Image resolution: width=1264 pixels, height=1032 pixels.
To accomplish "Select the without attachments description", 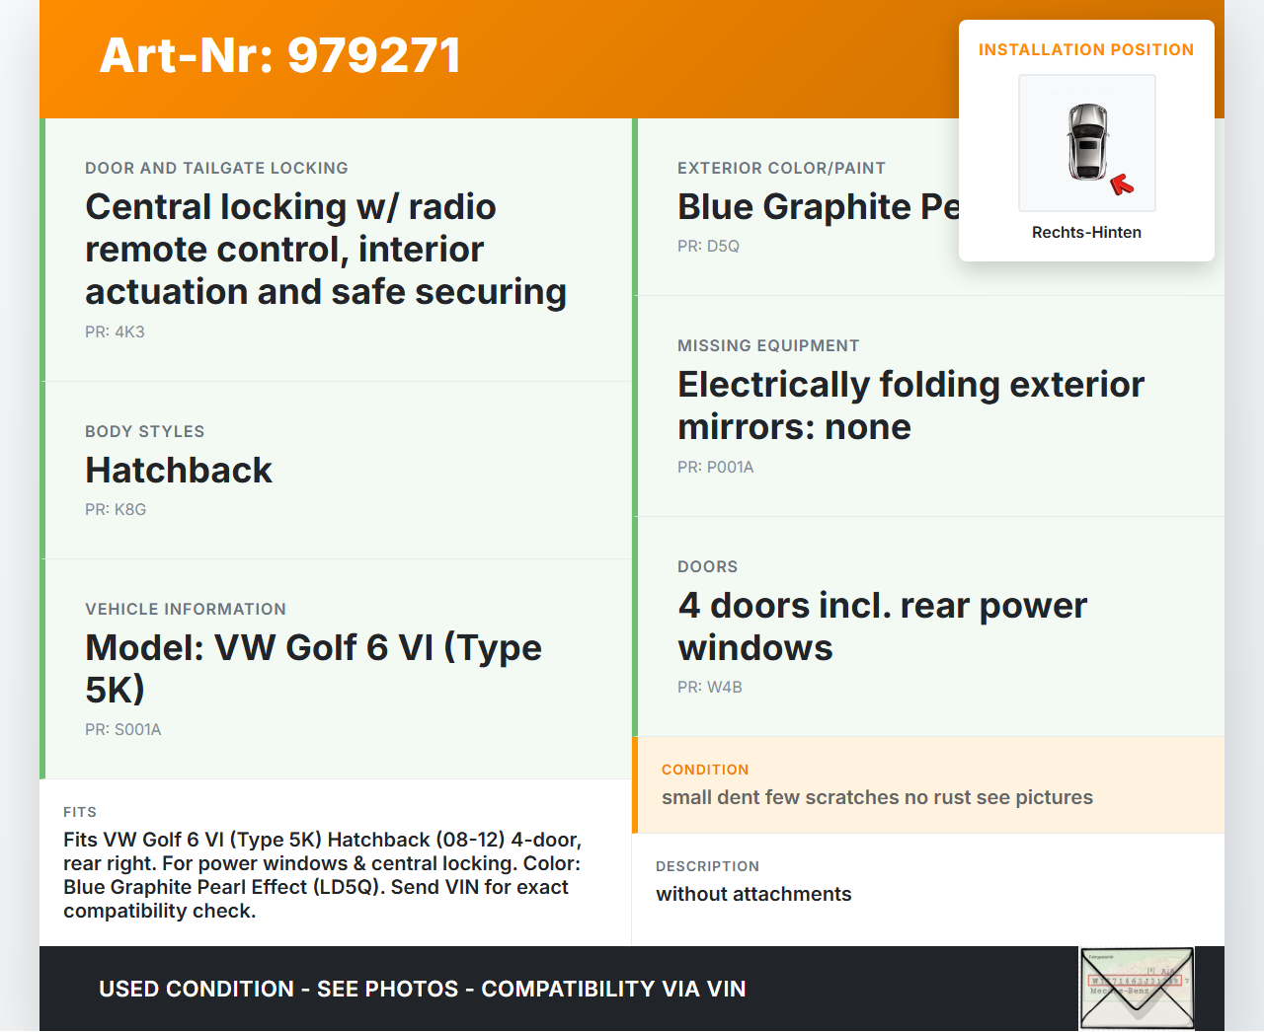I will pyautogui.click(x=753, y=894).
